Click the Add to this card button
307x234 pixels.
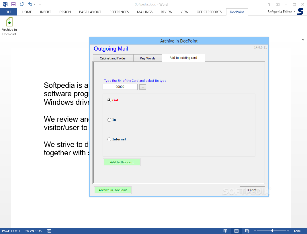click(x=122, y=162)
